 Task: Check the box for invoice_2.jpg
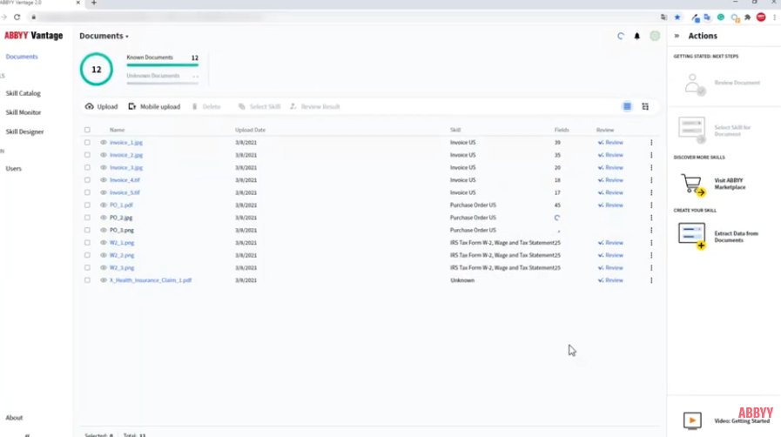click(87, 155)
